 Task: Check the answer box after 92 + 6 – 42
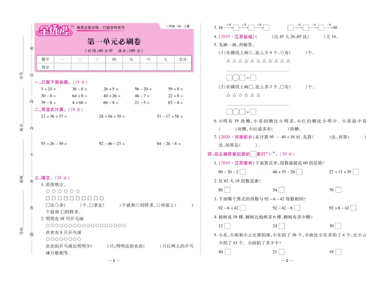(x=354, y=208)
